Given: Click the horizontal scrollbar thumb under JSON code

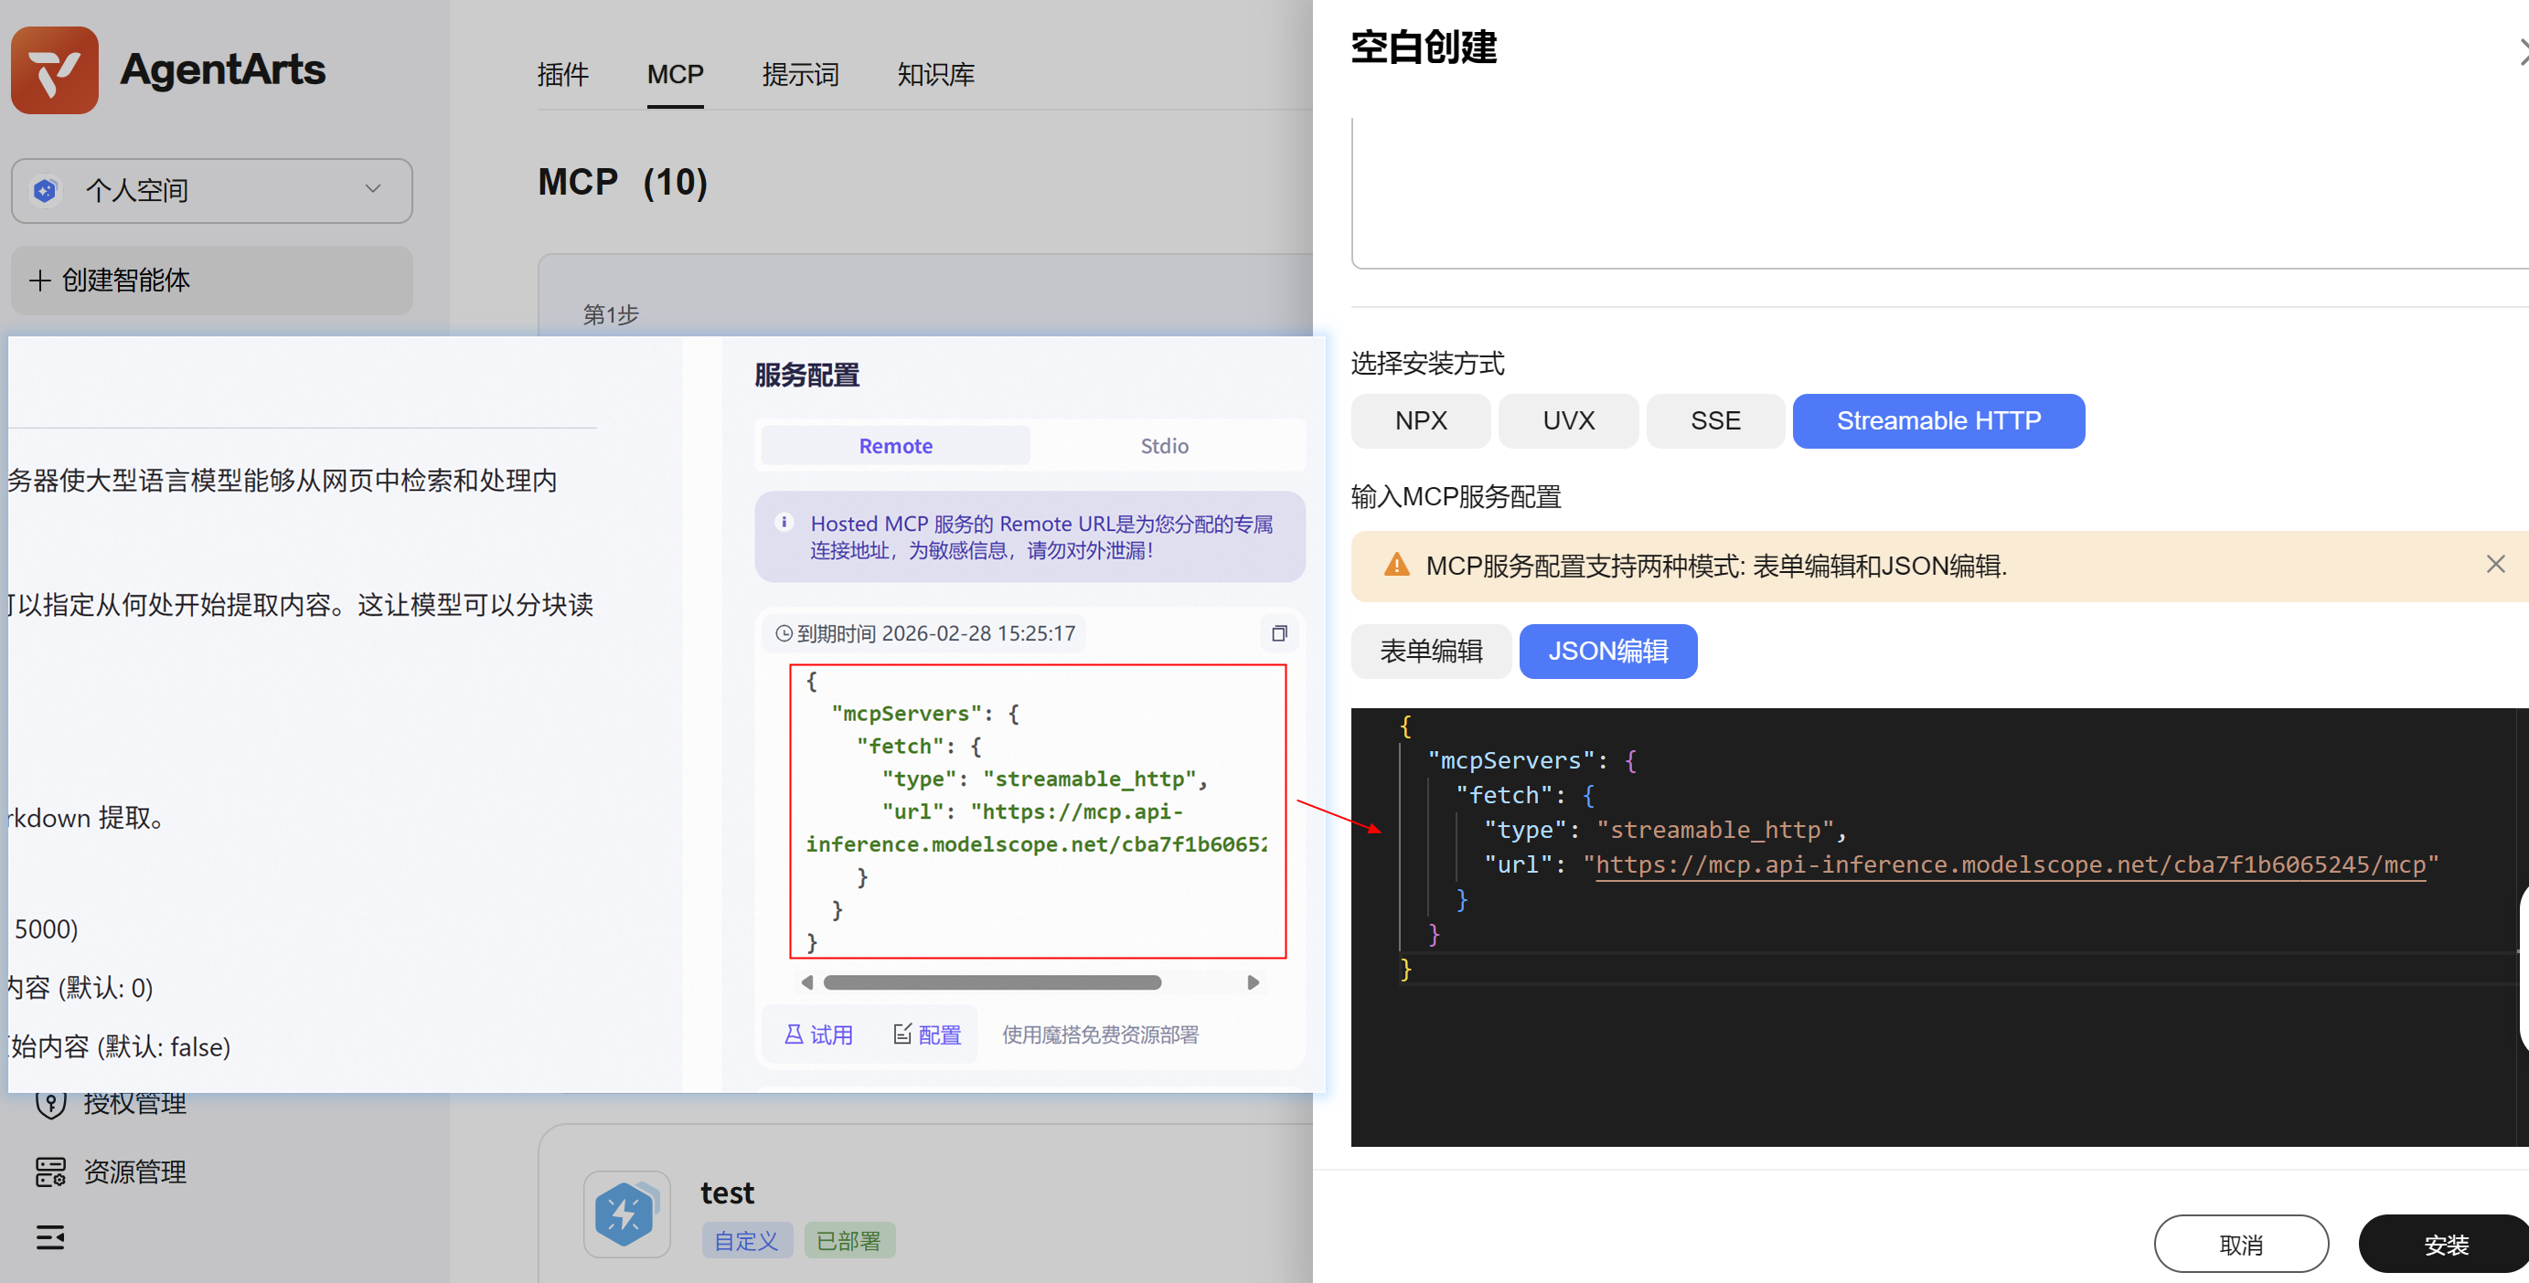Looking at the screenshot, I should tap(993, 981).
